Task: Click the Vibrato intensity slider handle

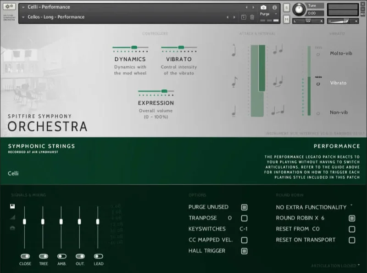Action: coord(181,48)
